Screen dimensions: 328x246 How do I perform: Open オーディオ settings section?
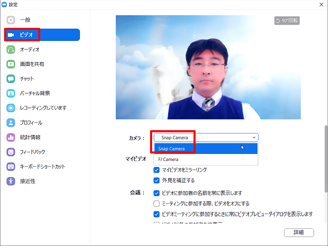tap(30, 50)
